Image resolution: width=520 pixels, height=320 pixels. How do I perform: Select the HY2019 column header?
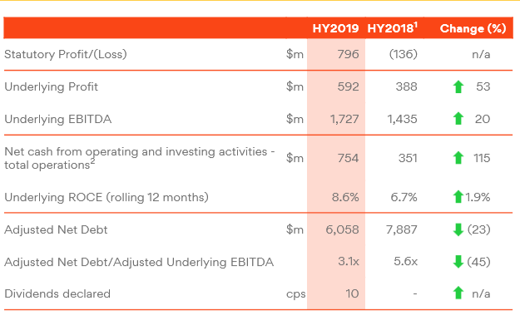point(335,28)
